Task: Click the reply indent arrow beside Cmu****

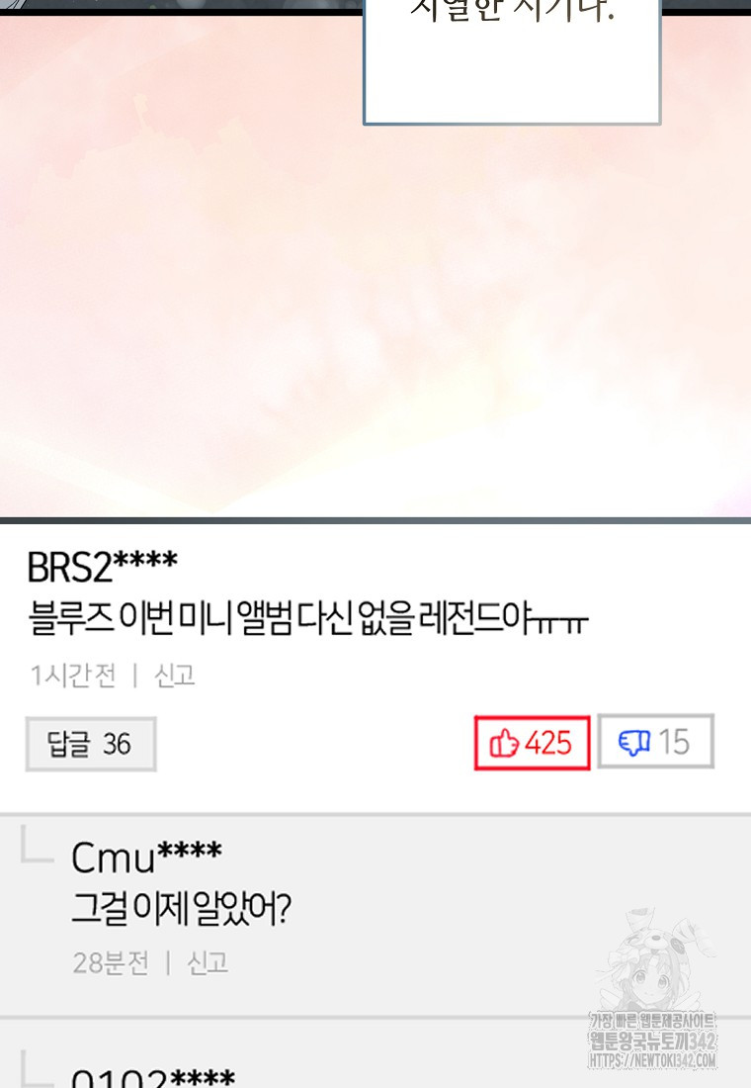Action: point(37,845)
